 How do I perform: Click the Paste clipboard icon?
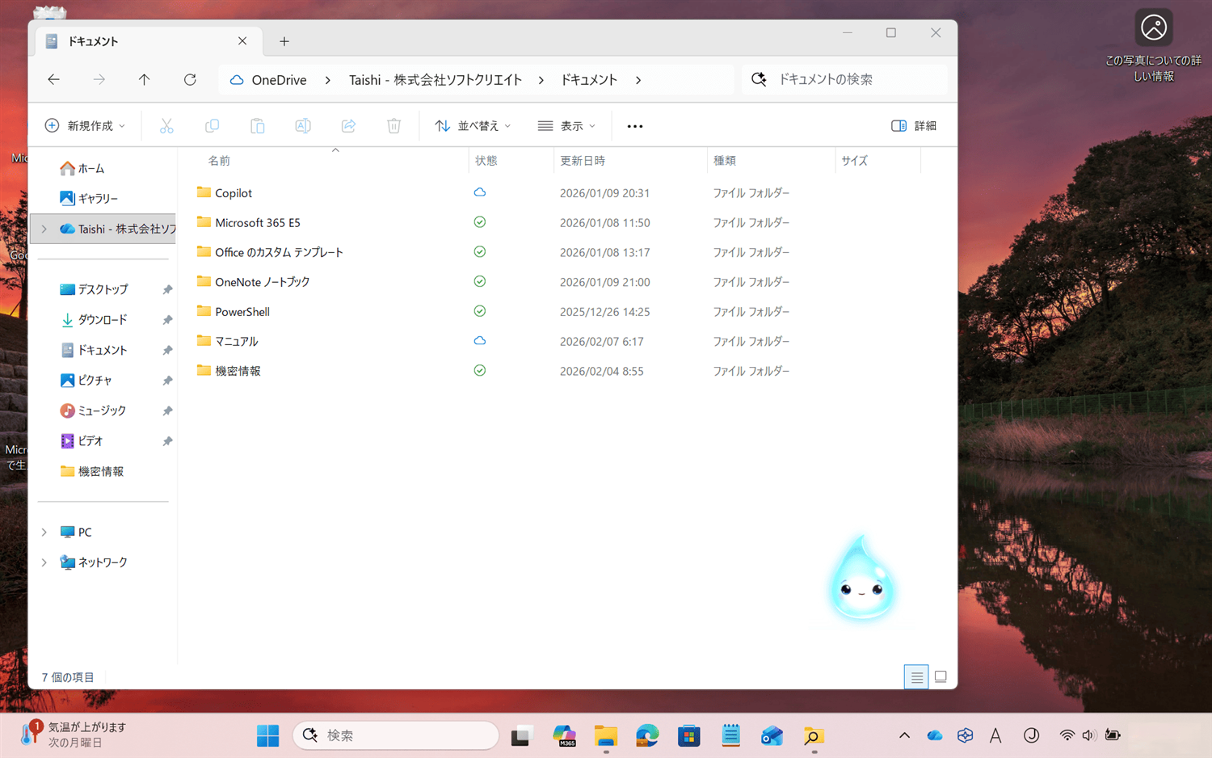coord(257,126)
